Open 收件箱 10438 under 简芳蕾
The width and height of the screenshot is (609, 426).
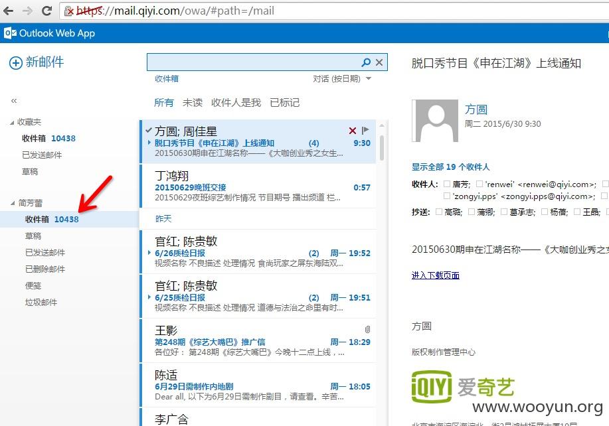pos(69,219)
